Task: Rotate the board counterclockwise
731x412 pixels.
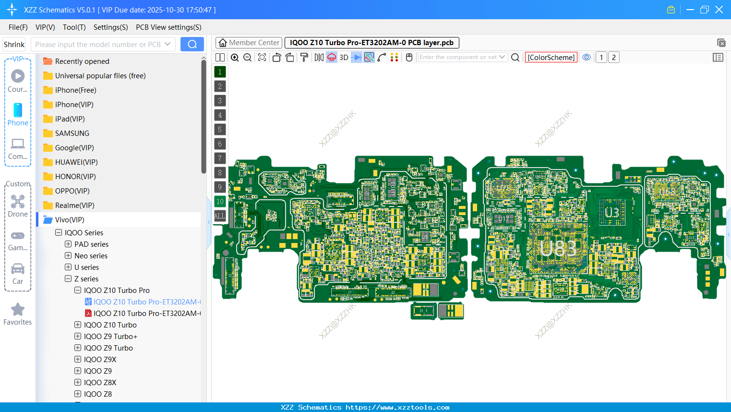Action: [x=276, y=57]
